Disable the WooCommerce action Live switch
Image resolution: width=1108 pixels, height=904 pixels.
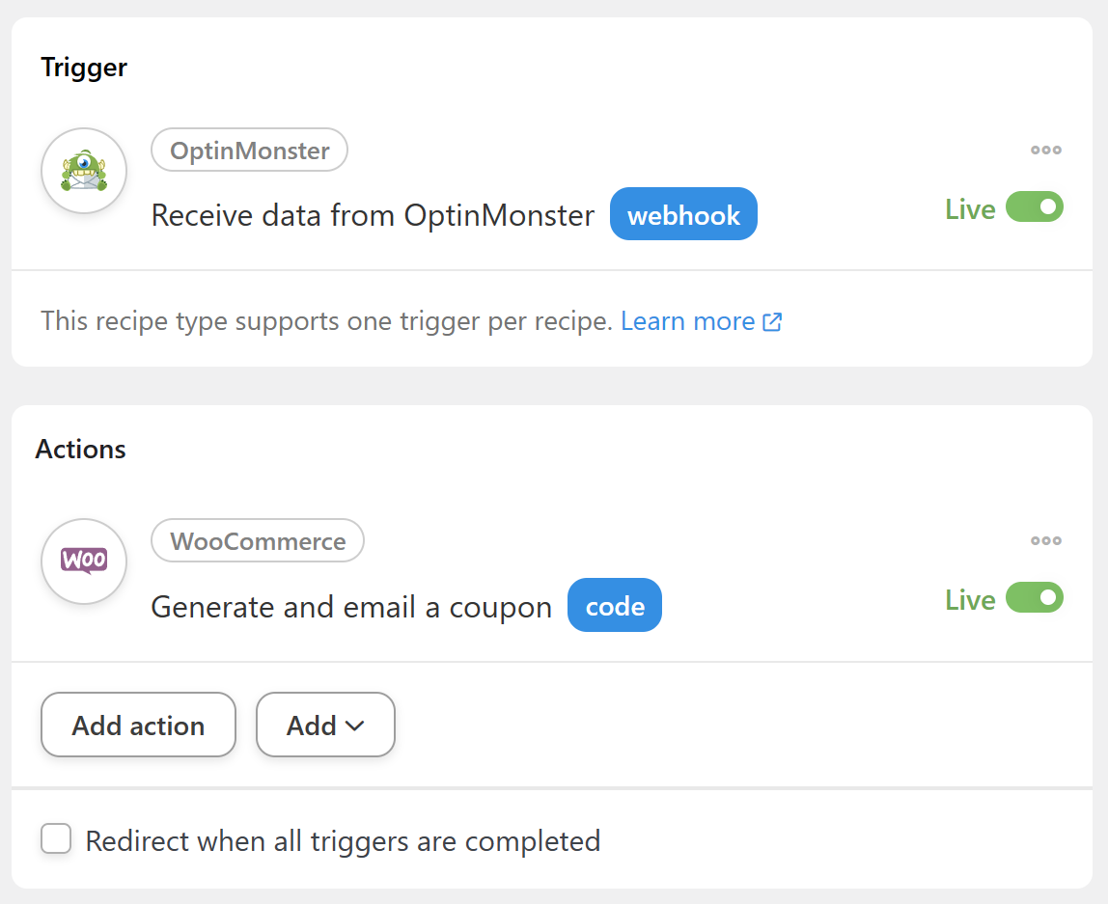pyautogui.click(x=1034, y=598)
